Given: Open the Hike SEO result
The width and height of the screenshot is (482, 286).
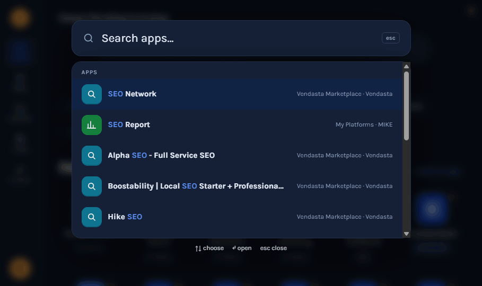Looking at the screenshot, I should [237, 217].
